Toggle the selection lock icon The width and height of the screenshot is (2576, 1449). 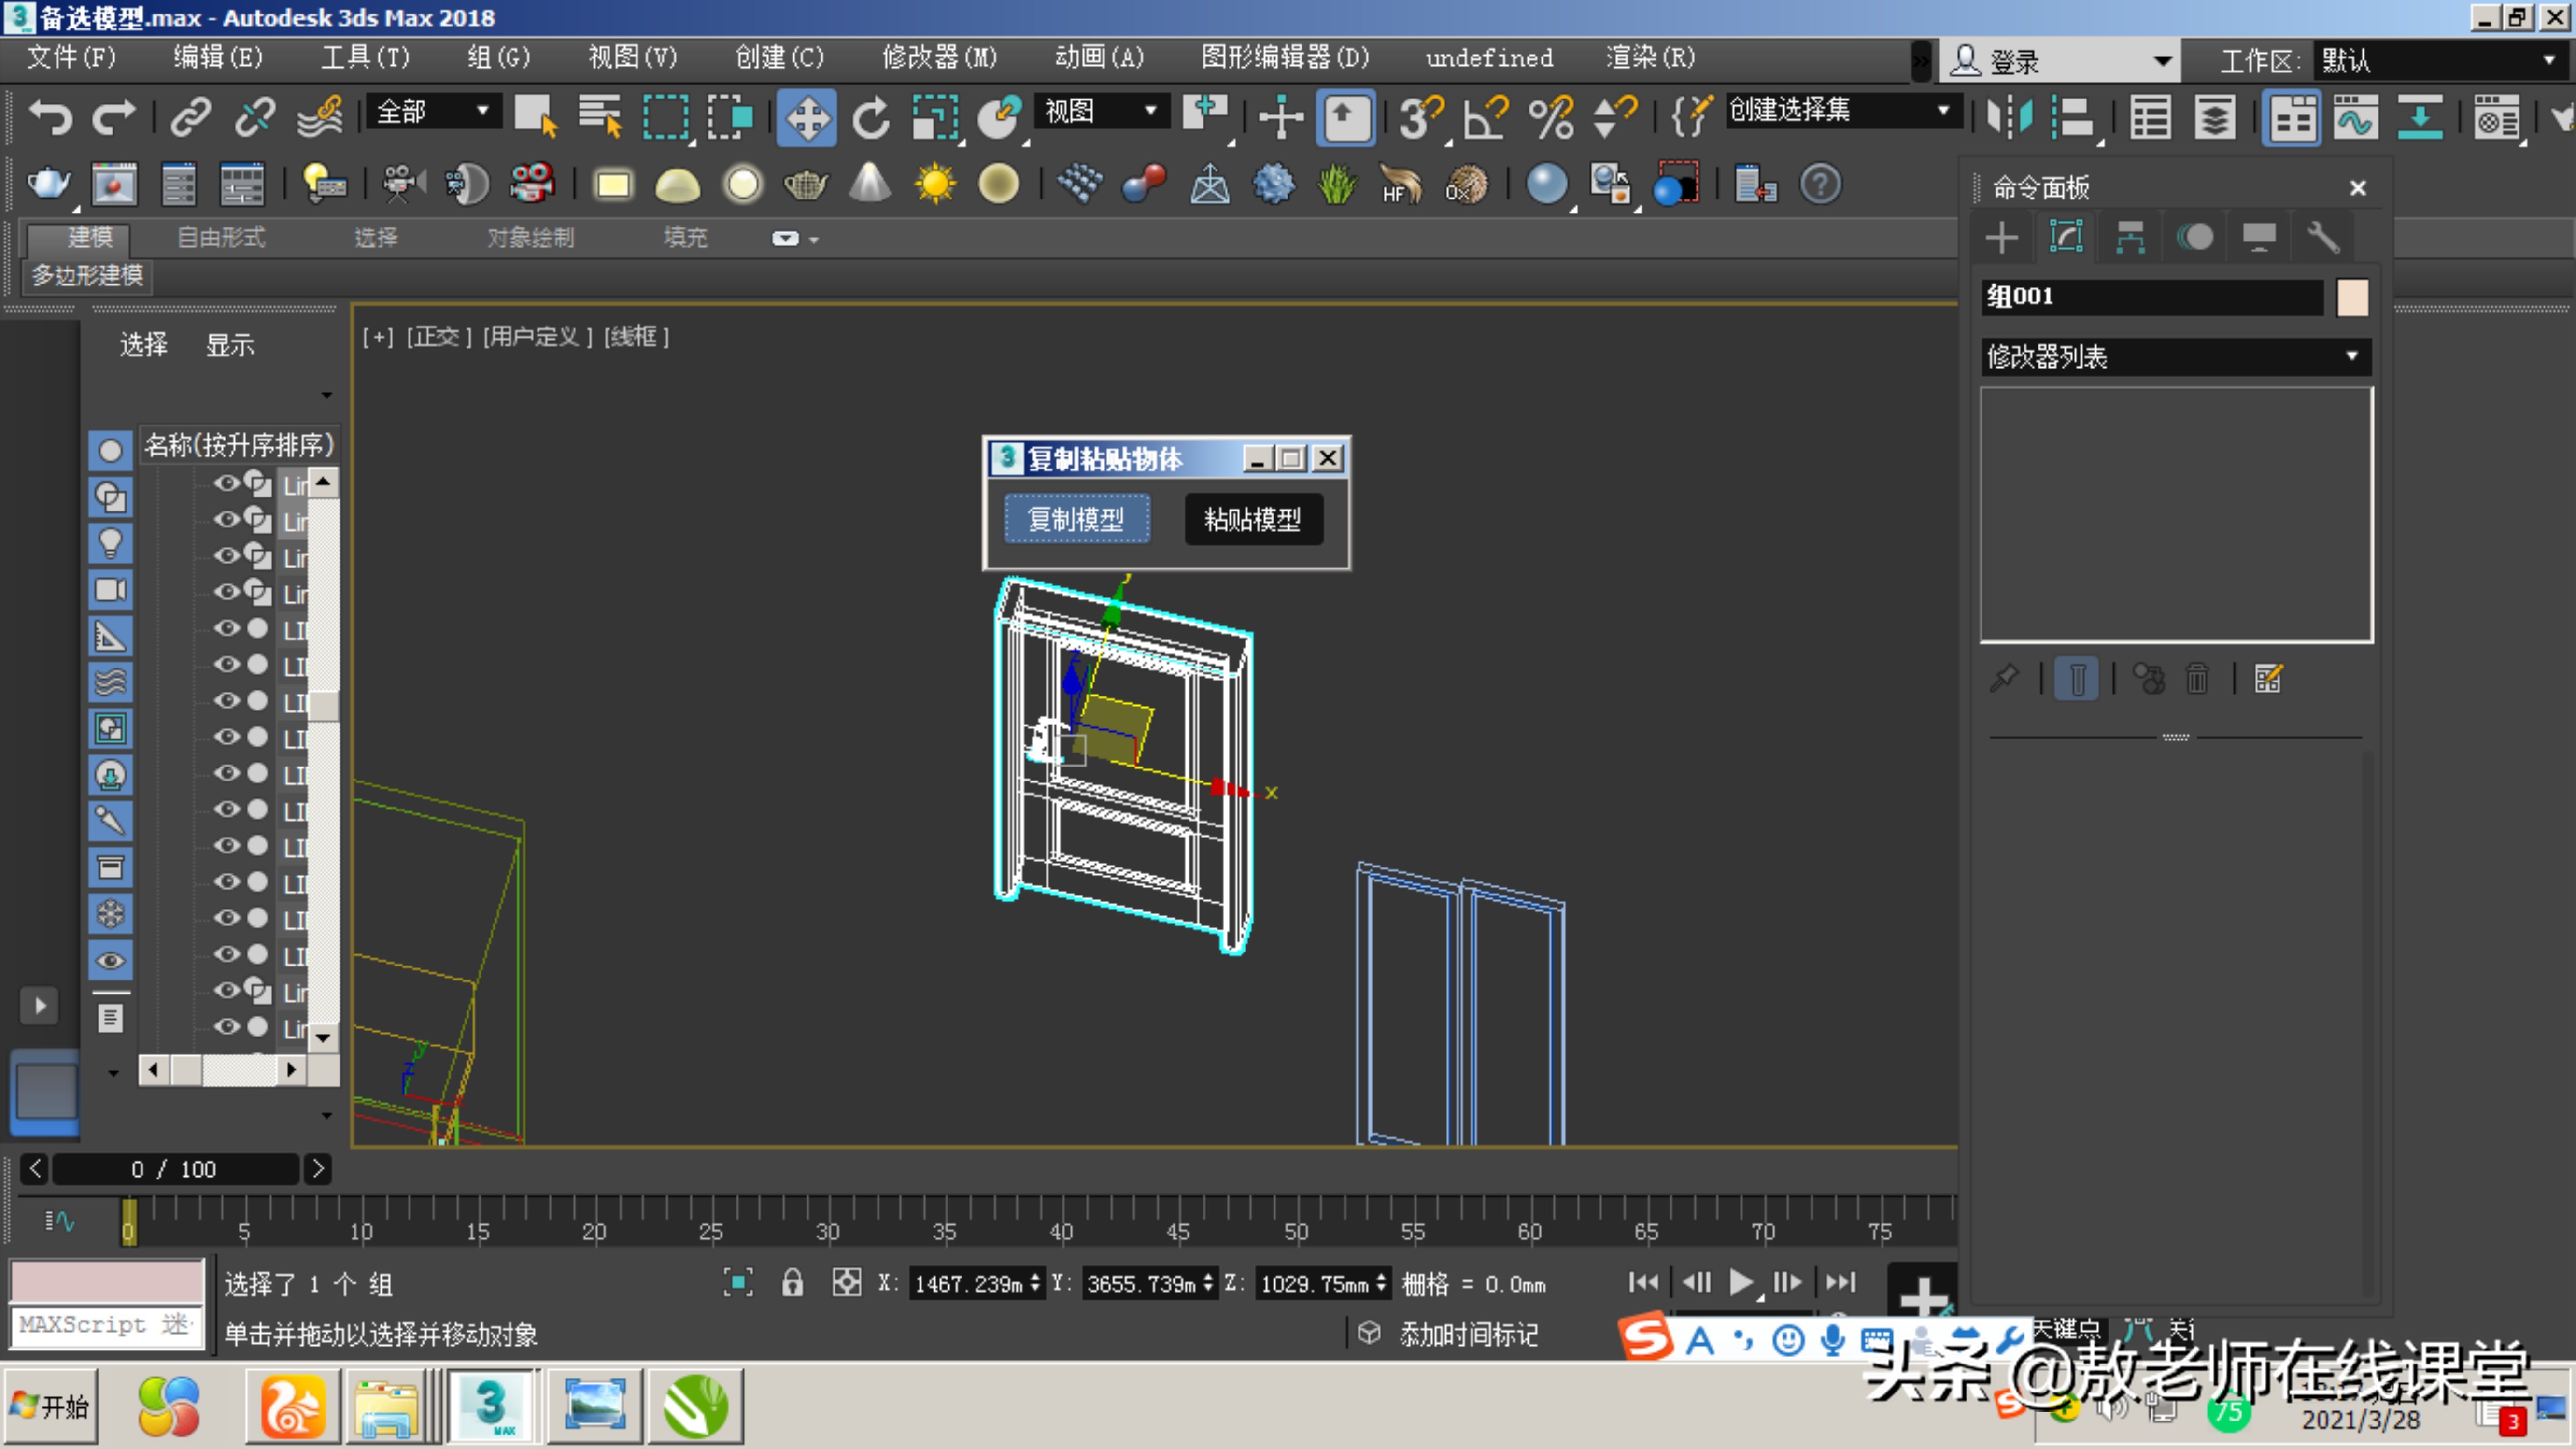point(792,1283)
